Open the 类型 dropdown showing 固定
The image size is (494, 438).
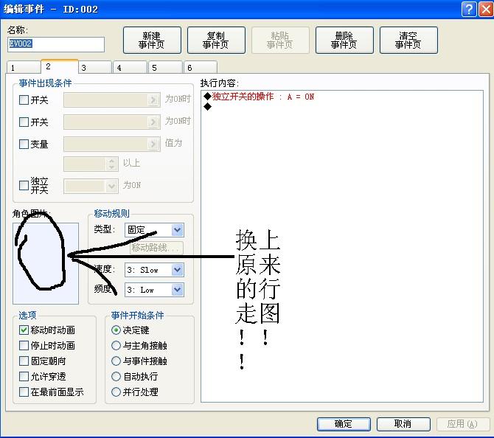tap(154, 230)
